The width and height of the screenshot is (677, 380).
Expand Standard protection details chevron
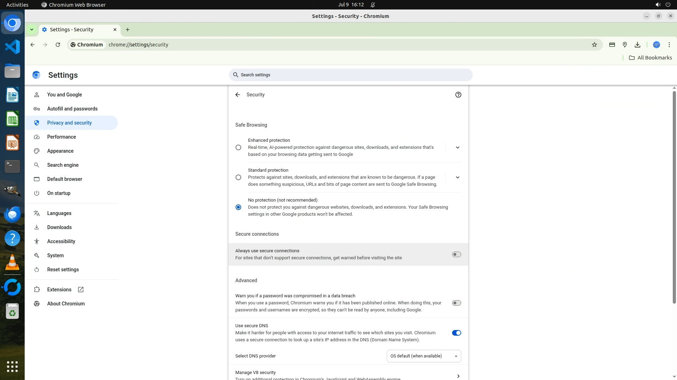(457, 177)
